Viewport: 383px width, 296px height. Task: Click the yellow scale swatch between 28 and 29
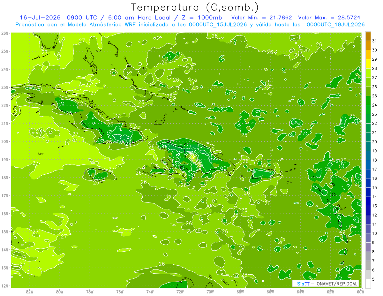[368, 64]
